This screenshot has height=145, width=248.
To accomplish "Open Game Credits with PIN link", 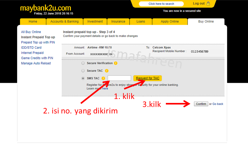I will pos(37,58).
